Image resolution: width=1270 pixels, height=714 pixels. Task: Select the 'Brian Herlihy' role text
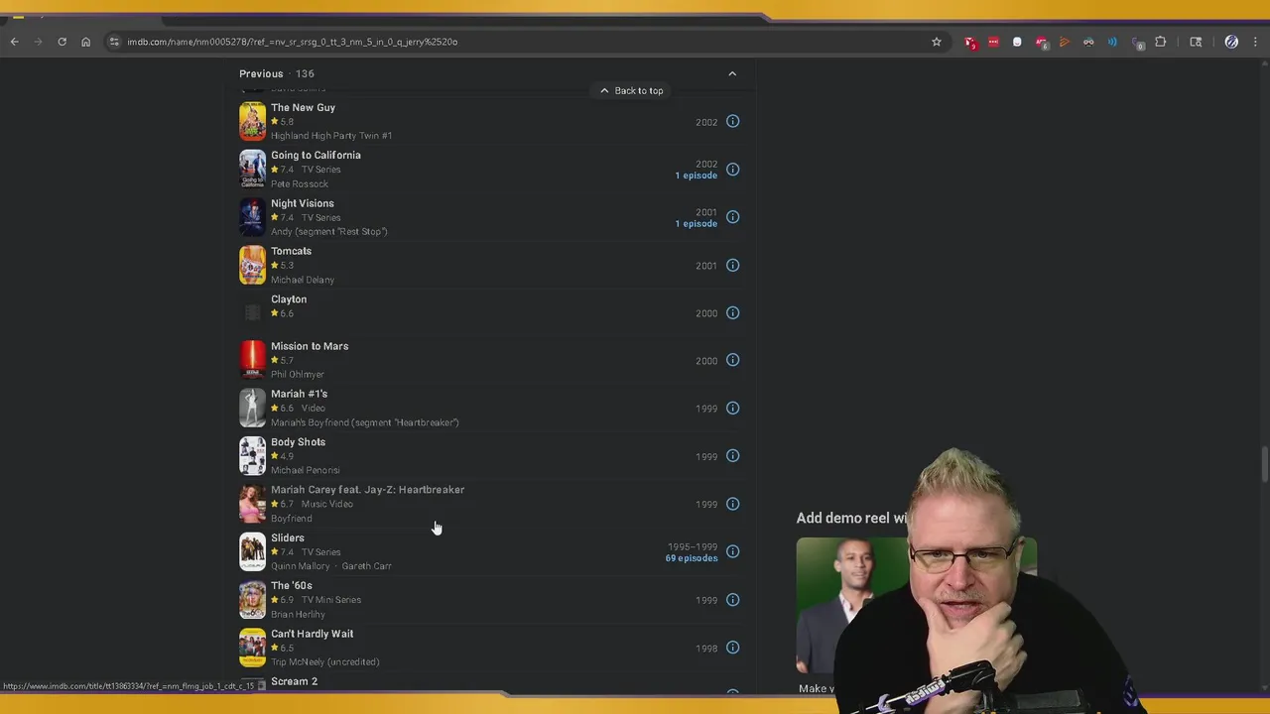[298, 614]
